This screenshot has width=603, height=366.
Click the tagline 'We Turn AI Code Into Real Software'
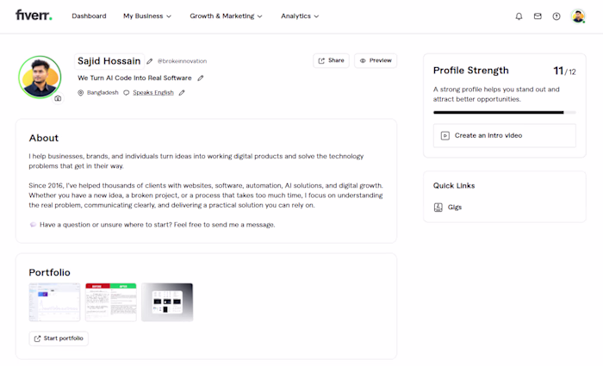[134, 78]
